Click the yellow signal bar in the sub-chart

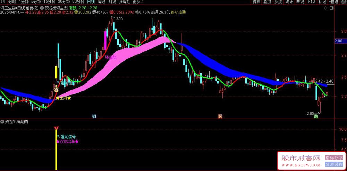tap(56, 150)
